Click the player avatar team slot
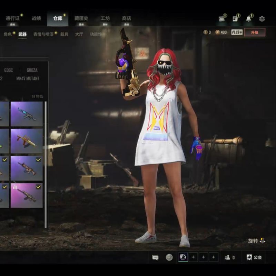Viewport: 276px width, 276px height. coord(183,257)
